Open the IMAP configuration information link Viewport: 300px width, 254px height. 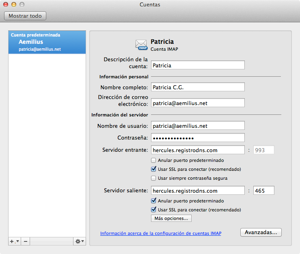161,233
